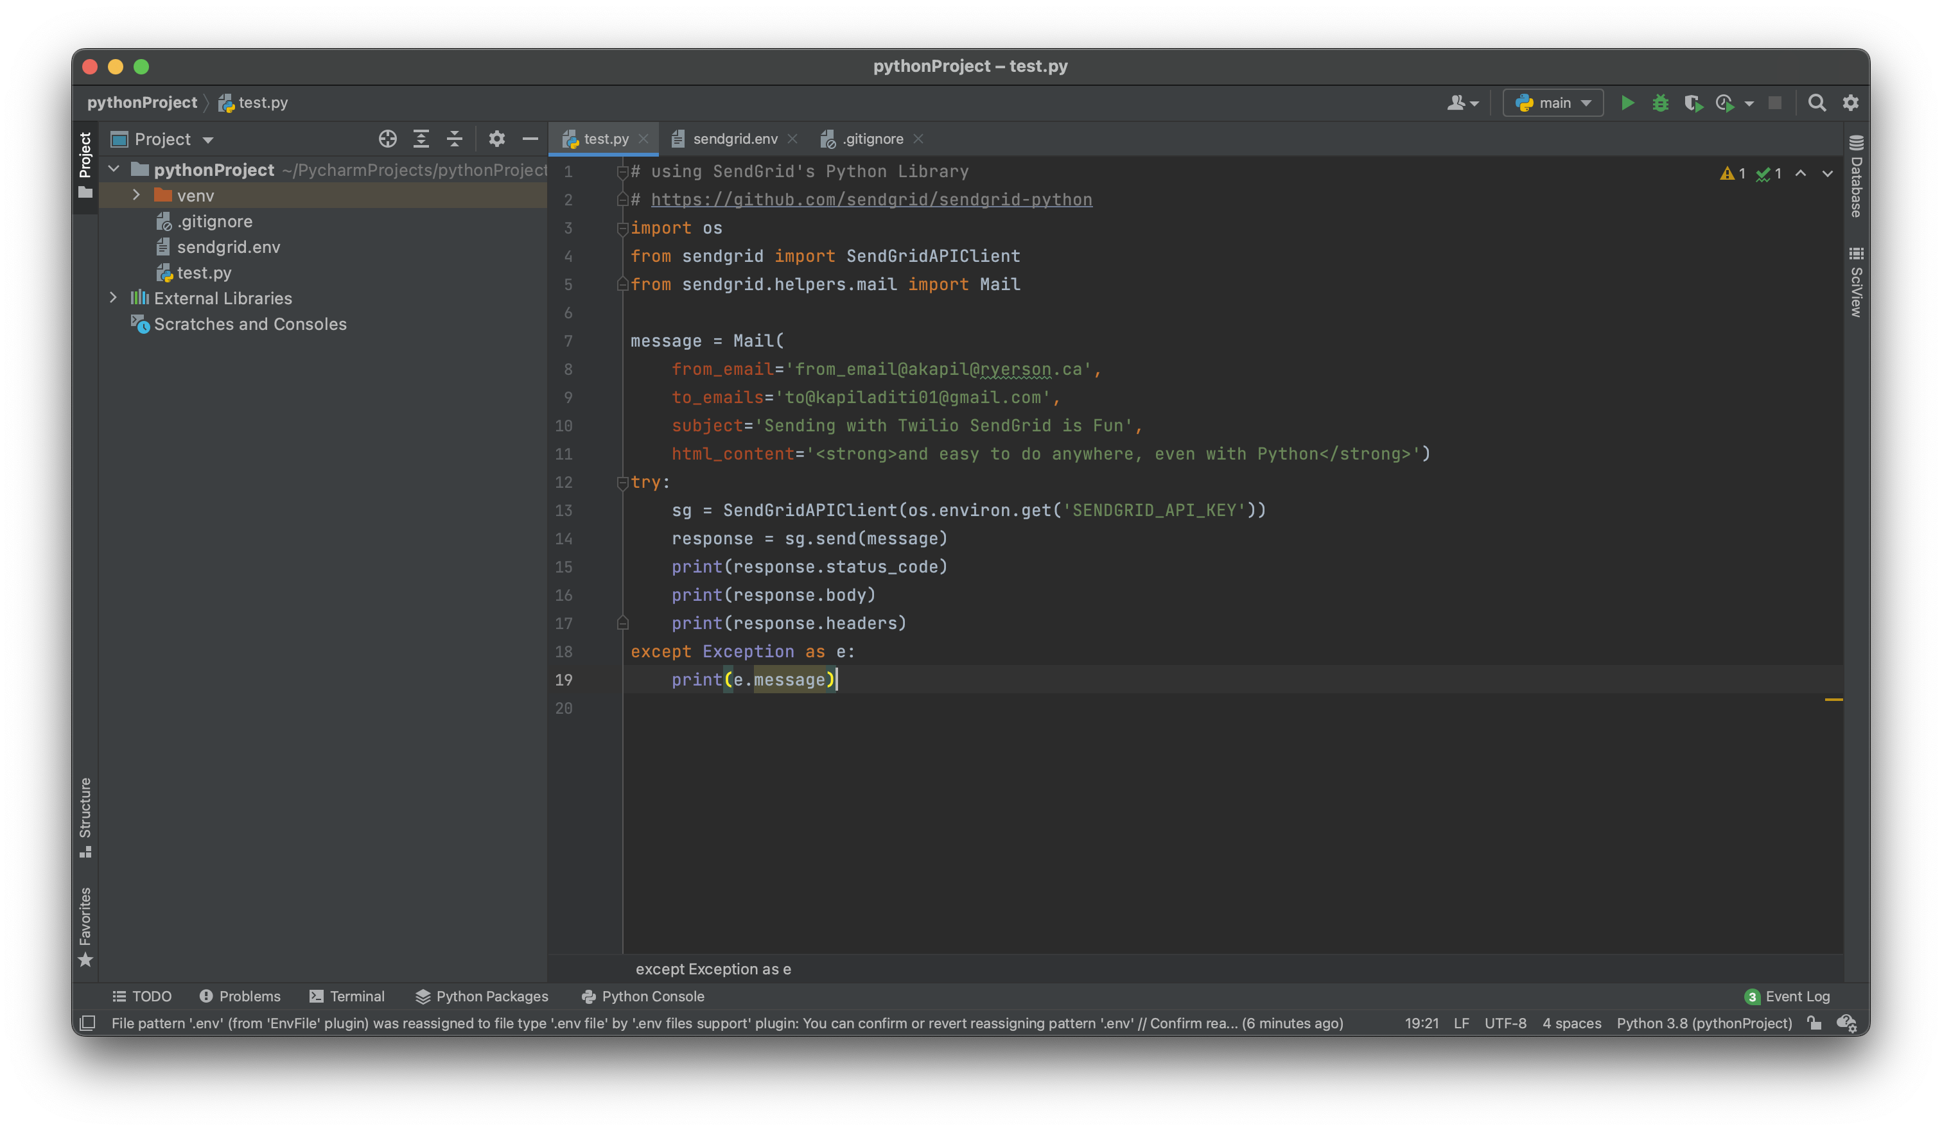Open the sendgrid-python GitHub link
This screenshot has width=1942, height=1131.
click(871, 200)
